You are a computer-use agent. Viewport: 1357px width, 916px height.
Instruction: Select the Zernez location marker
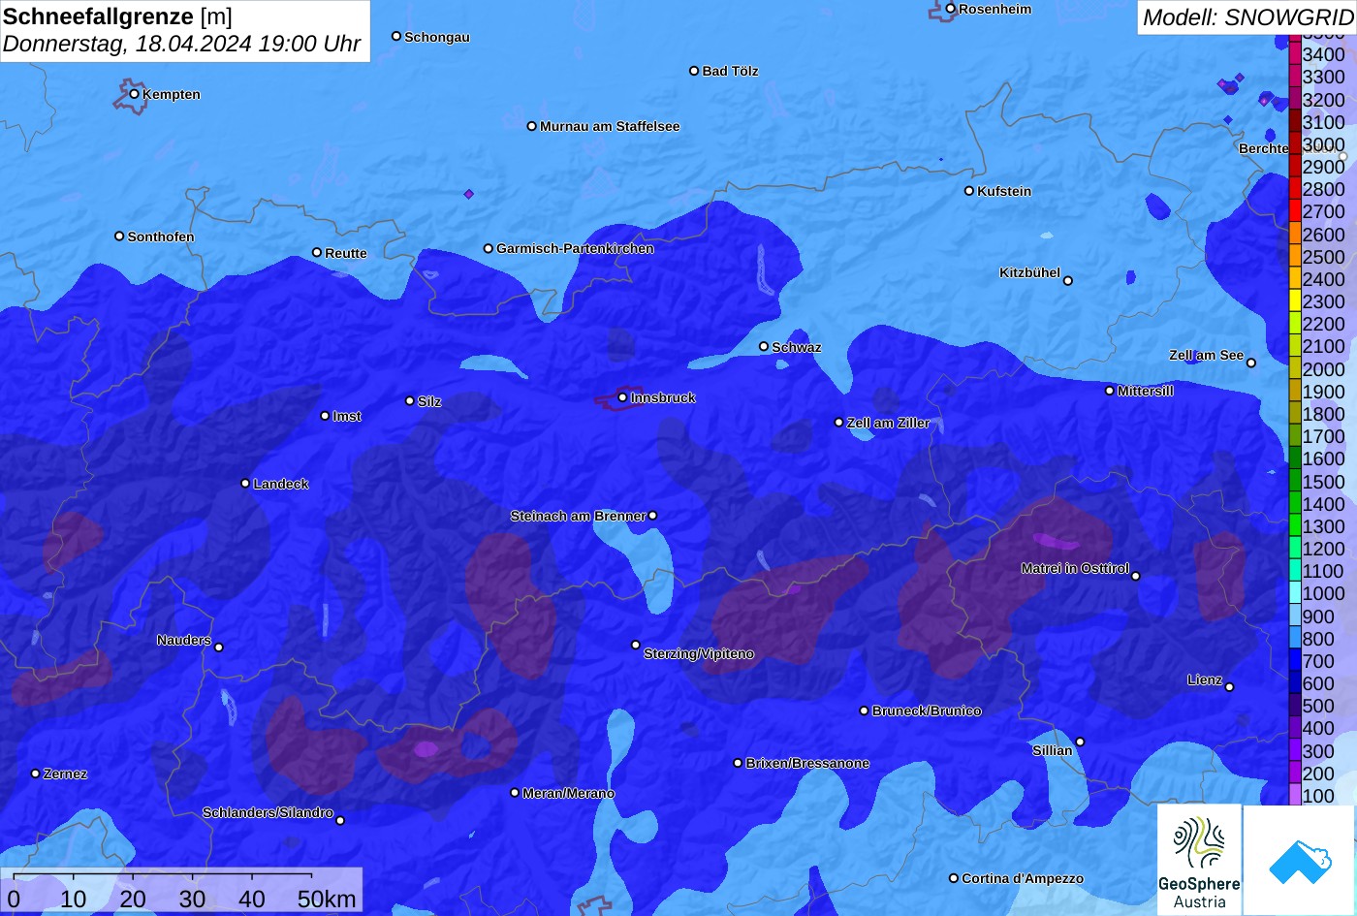point(36,774)
